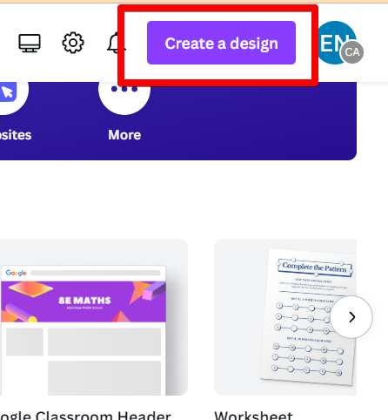Advance carousel with right chevron arrow

point(351,317)
